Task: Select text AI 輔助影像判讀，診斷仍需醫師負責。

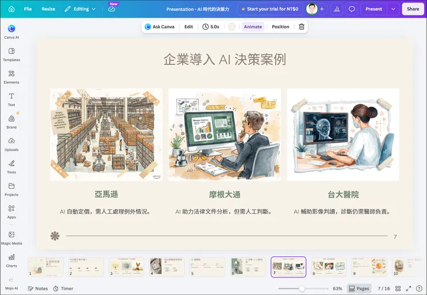Action: [x=343, y=211]
